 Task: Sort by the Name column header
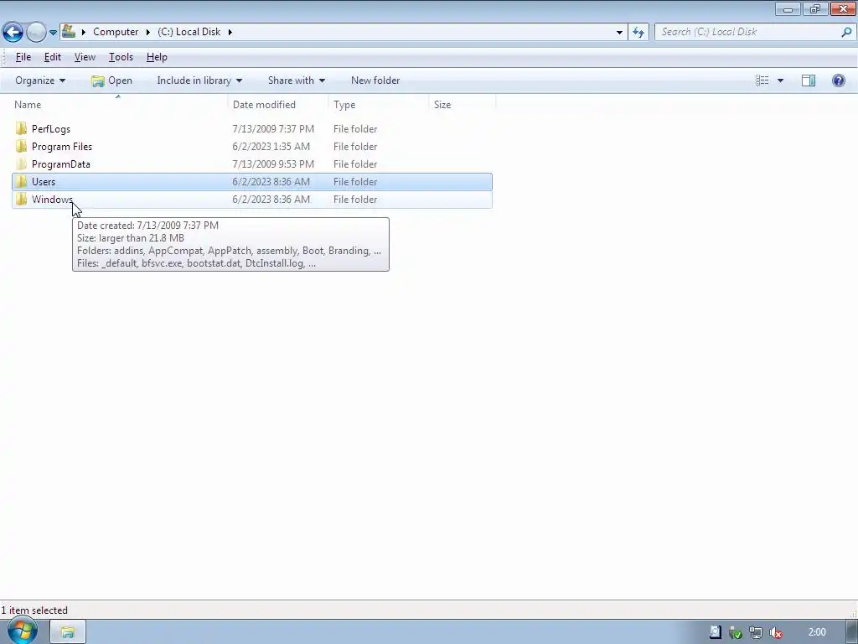pos(119,105)
